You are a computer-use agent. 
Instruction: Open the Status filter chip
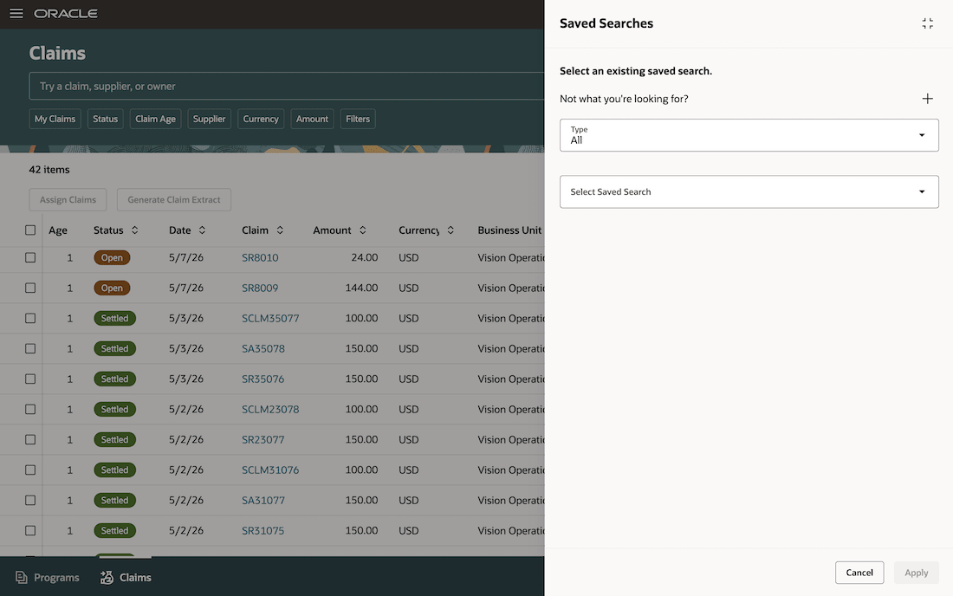click(105, 119)
